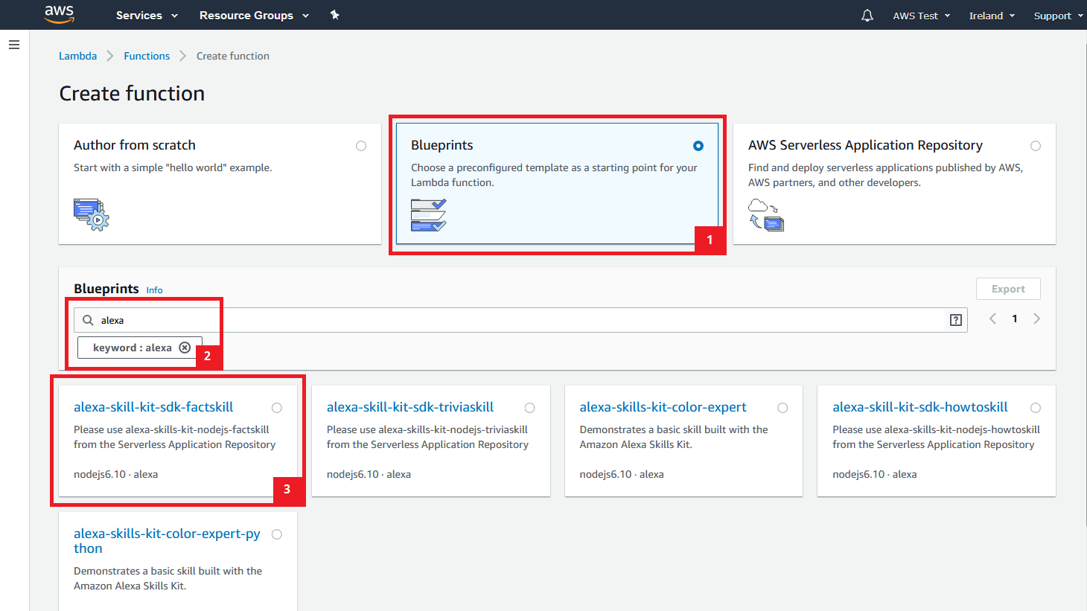Click the Blueprints Info link
This screenshot has width=1087, height=611.
pos(154,290)
